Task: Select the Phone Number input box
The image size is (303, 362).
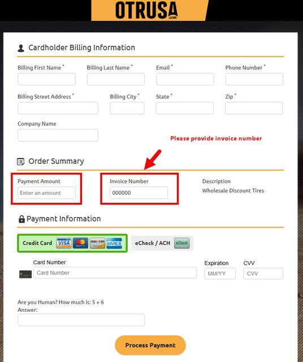Action: 254,79
